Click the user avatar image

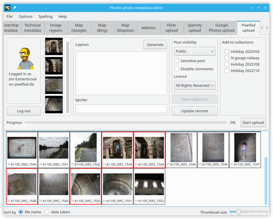pos(25,59)
